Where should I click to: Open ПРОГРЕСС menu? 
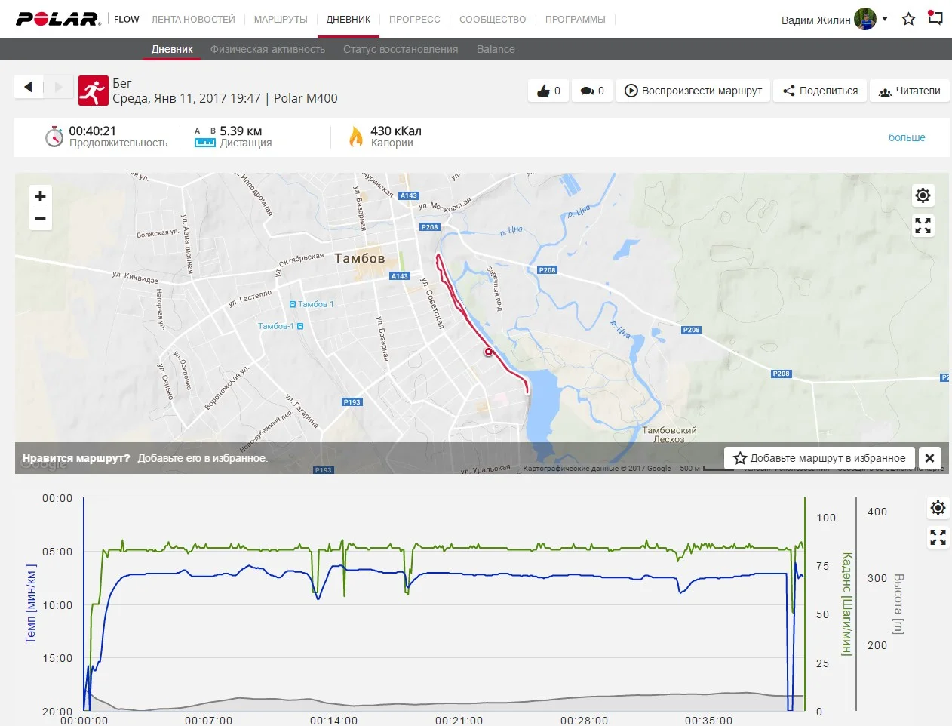(415, 20)
